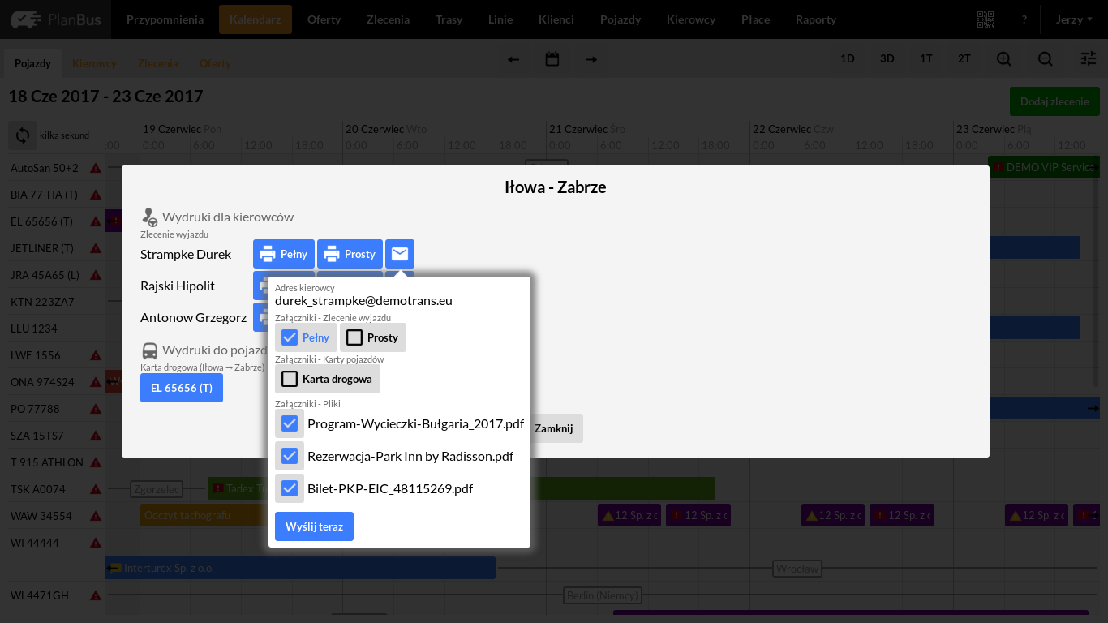1108x623 pixels.
Task: Open help via the question mark icon
Action: (1024, 18)
